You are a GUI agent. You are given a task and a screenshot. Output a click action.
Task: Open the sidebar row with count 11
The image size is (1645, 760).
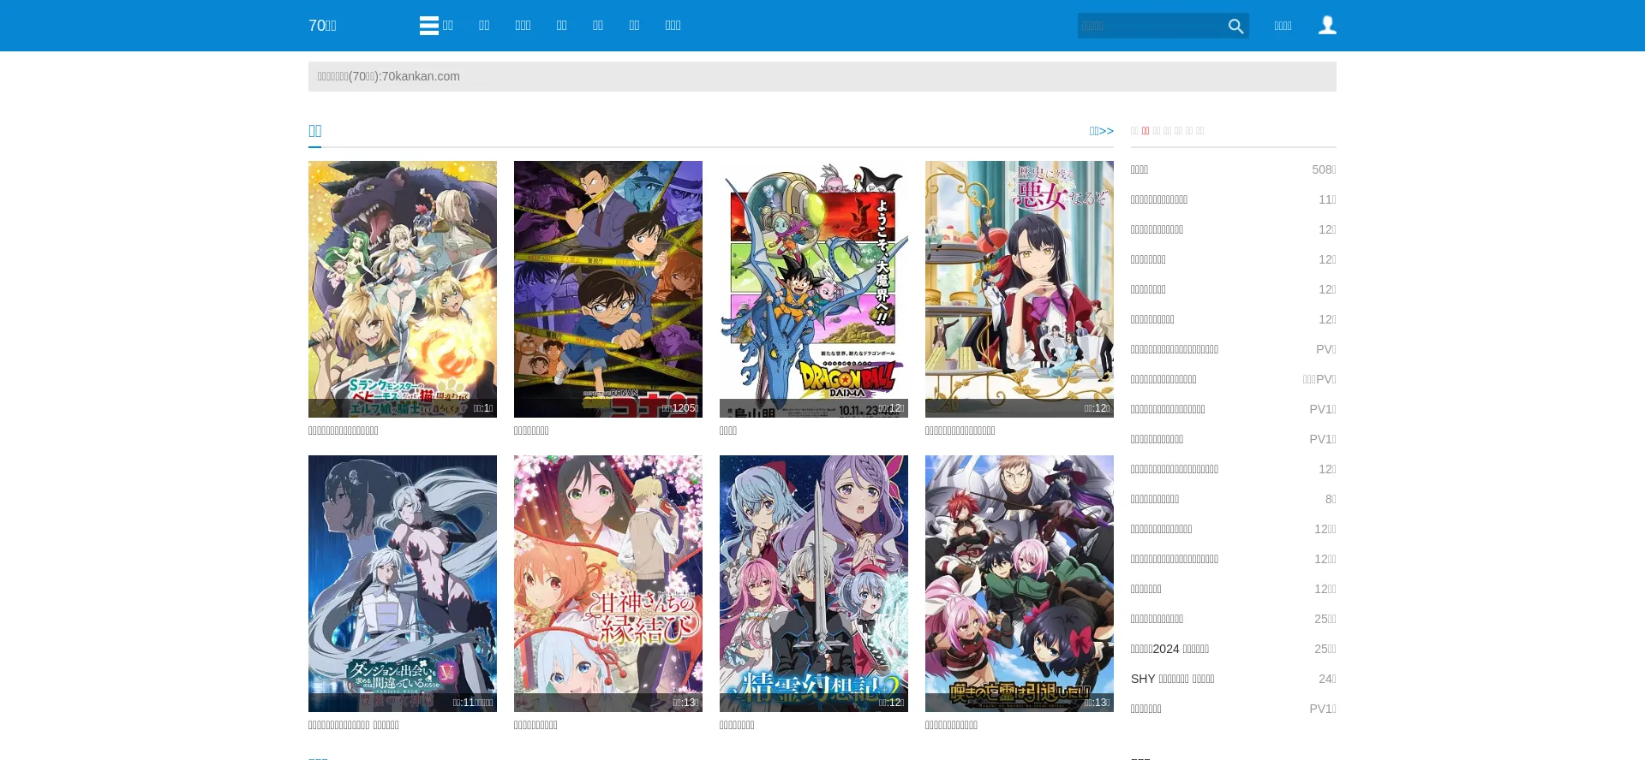[1234, 199]
